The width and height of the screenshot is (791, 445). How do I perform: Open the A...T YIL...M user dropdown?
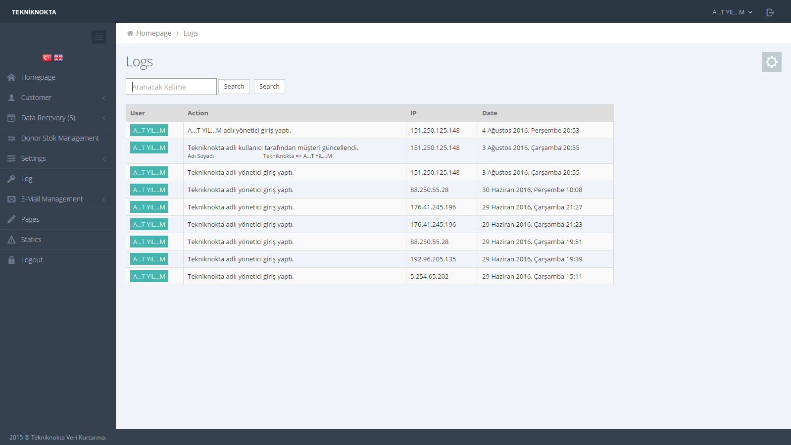tap(732, 12)
